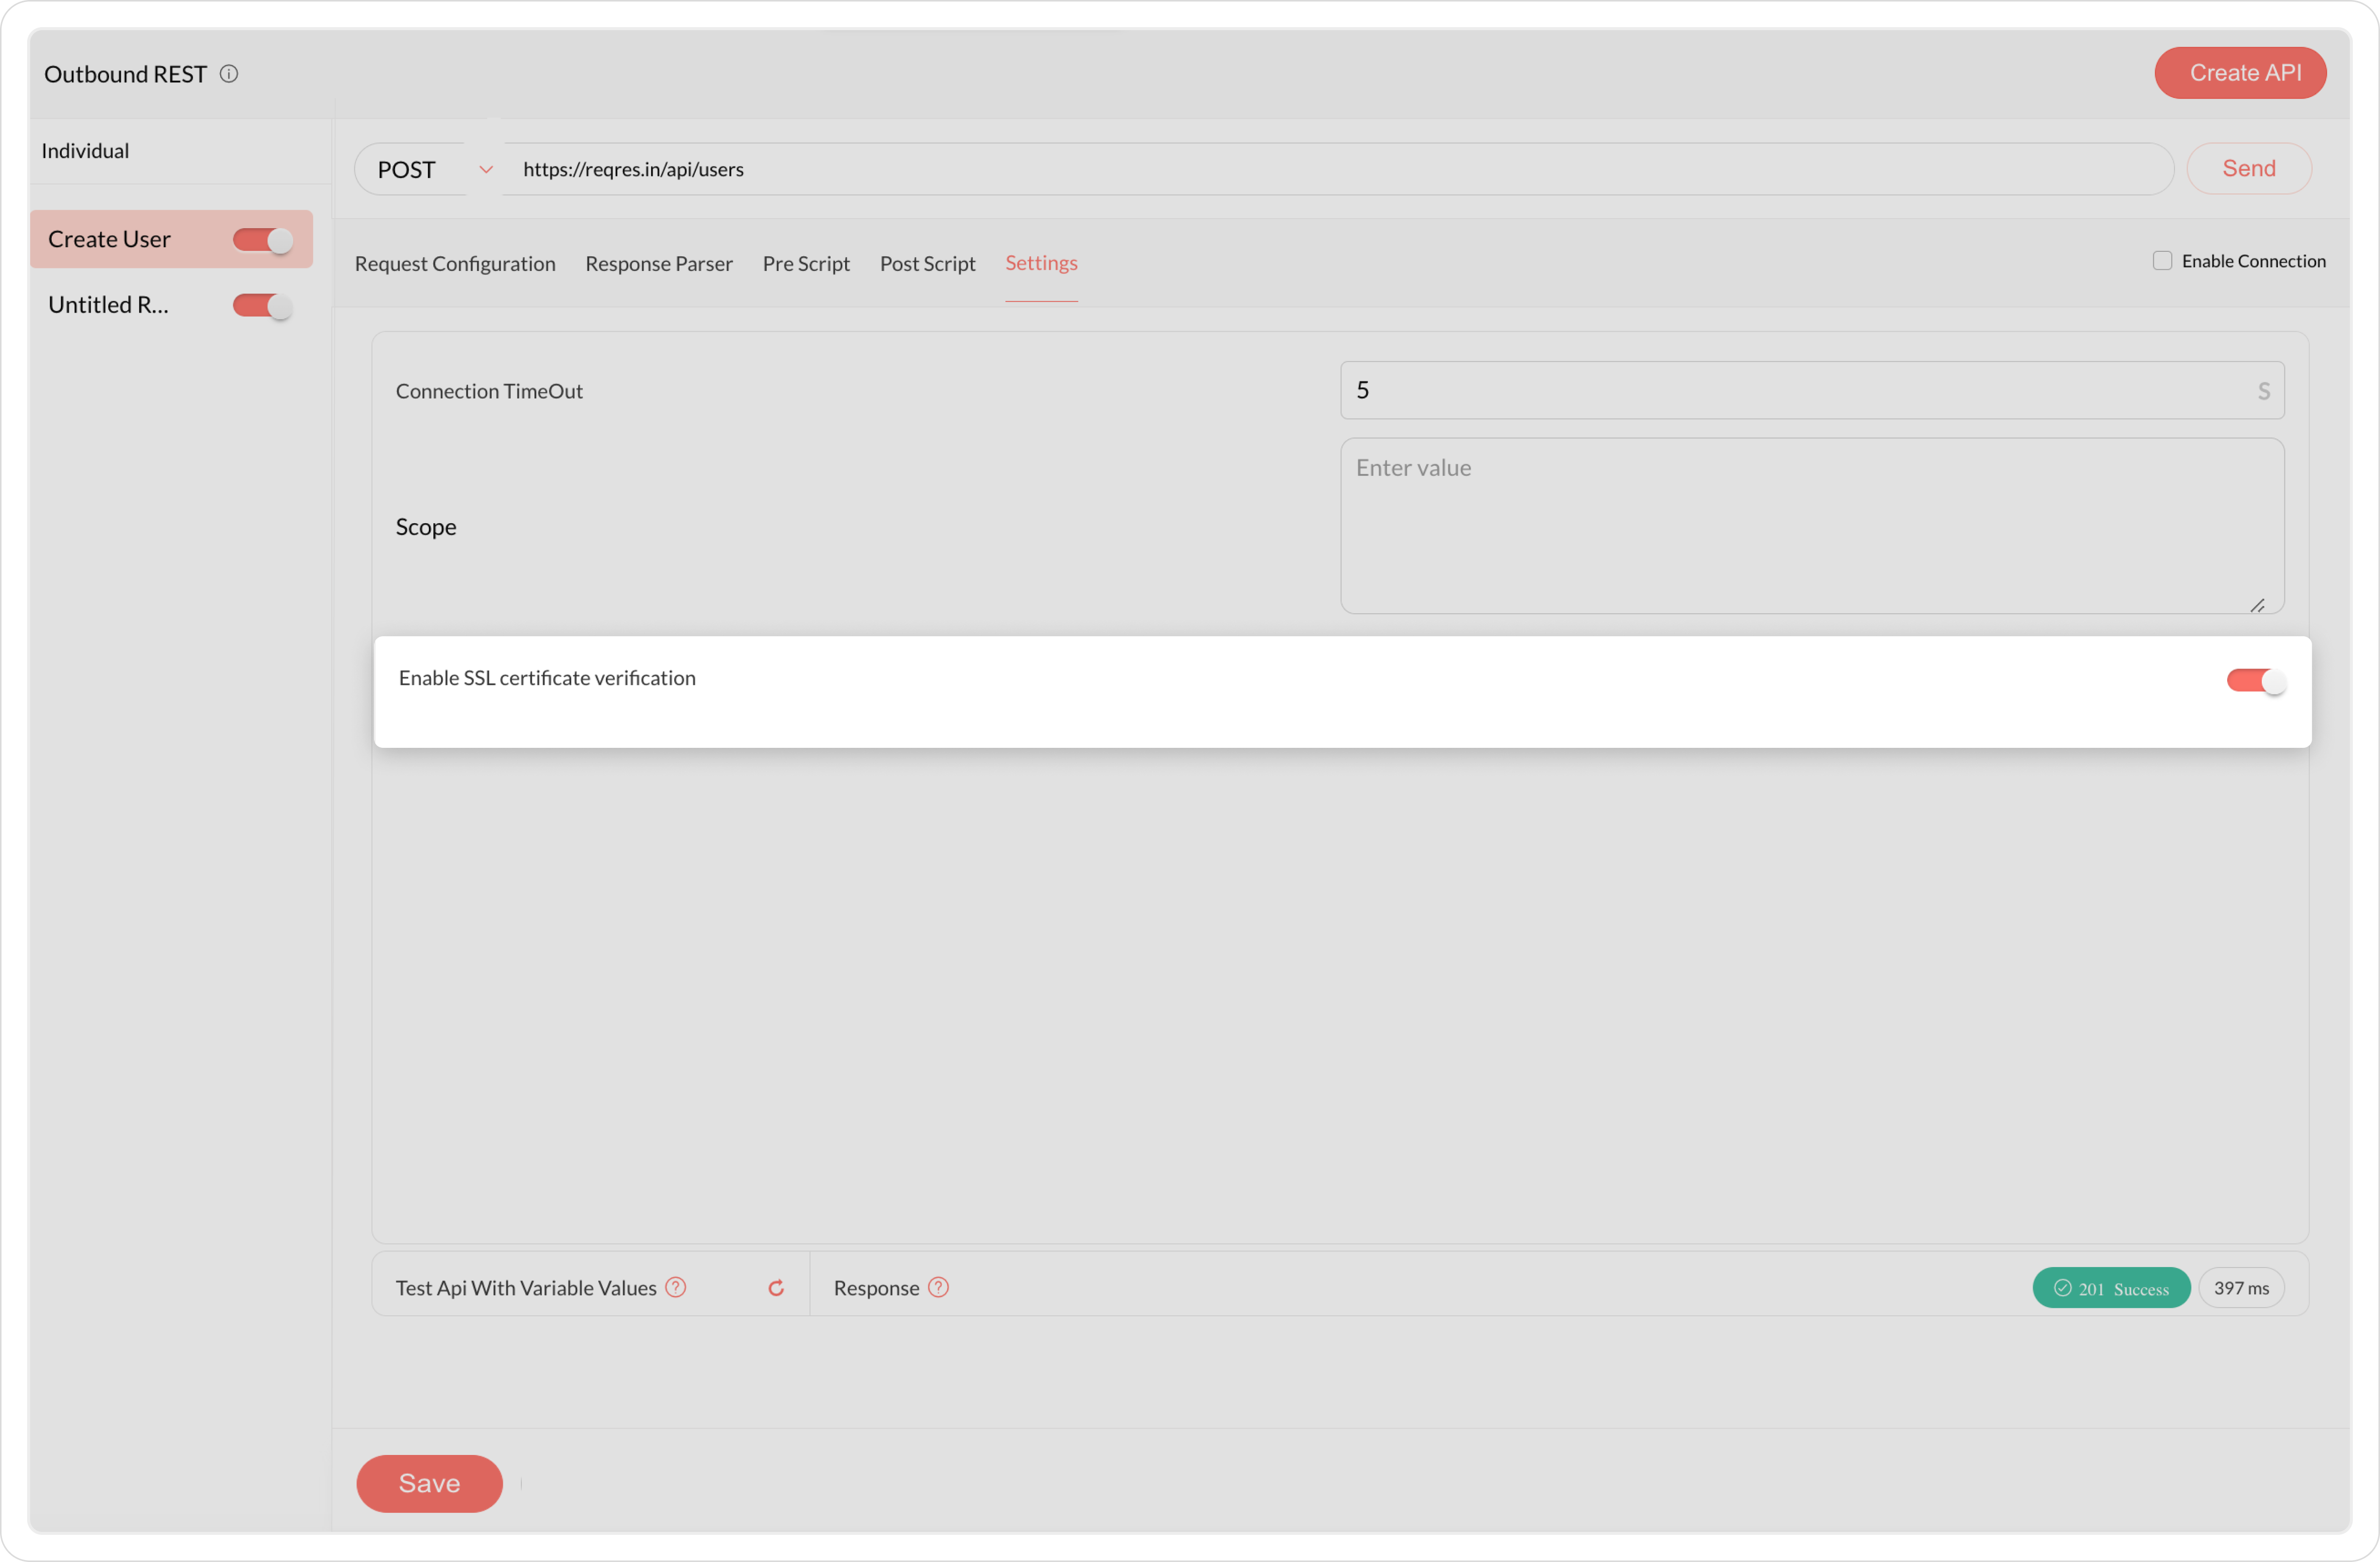This screenshot has height=1562, width=2380.
Task: Click the Save button
Action: point(429,1483)
